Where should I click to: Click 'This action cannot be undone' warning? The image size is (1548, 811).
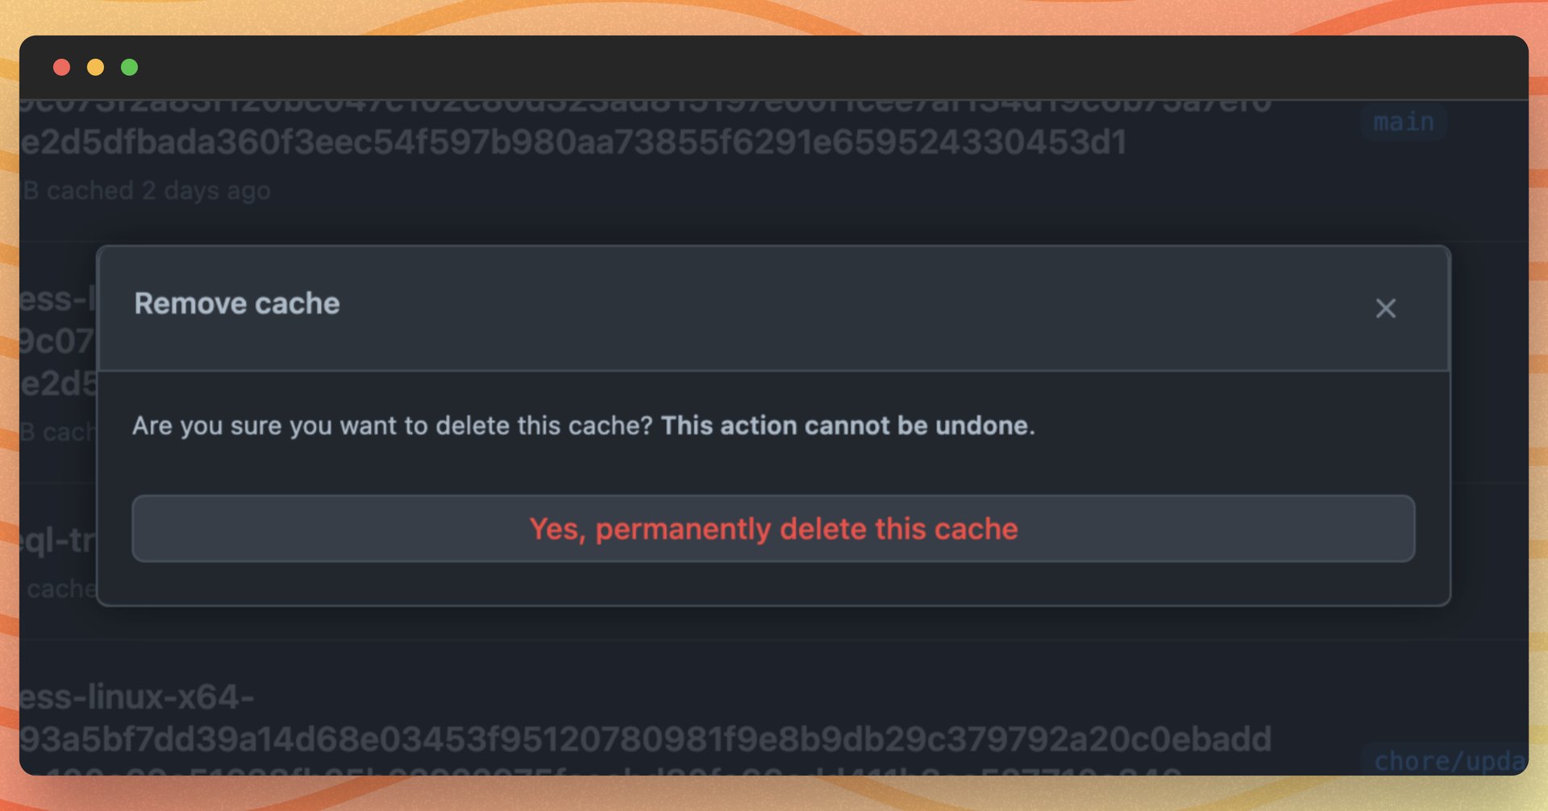tap(847, 426)
